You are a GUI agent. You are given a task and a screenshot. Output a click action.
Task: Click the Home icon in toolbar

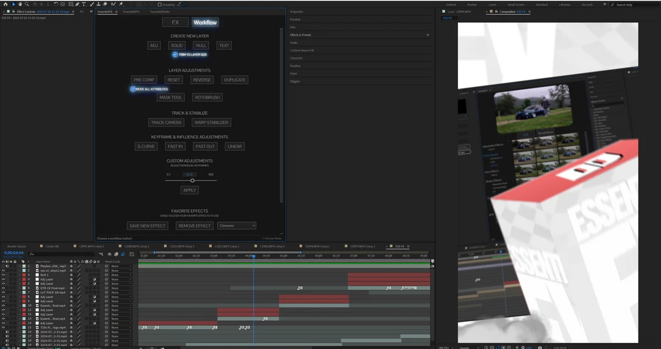6,4
